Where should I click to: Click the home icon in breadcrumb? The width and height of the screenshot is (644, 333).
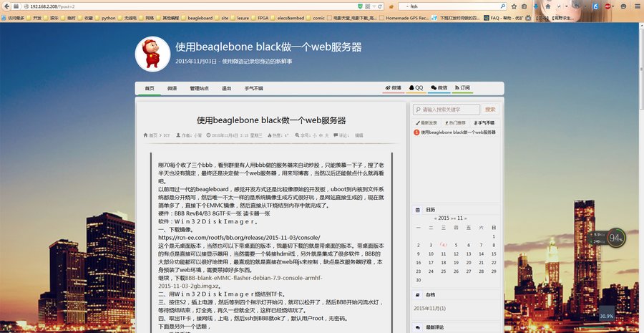pos(147,135)
